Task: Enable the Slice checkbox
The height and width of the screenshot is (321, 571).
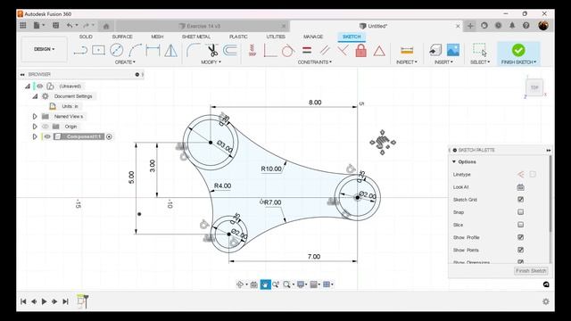Action: tap(521, 225)
